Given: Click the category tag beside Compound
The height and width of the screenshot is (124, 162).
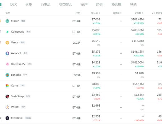Looking at the screenshot, I should [28, 32].
